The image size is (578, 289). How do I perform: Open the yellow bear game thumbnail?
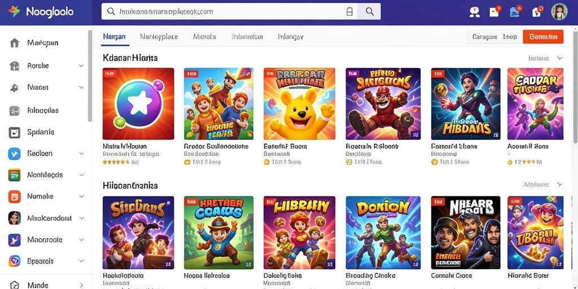299,104
